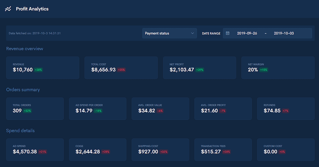Click the Revenue $10,760 card
This screenshot has width=319, height=167.
(43, 68)
